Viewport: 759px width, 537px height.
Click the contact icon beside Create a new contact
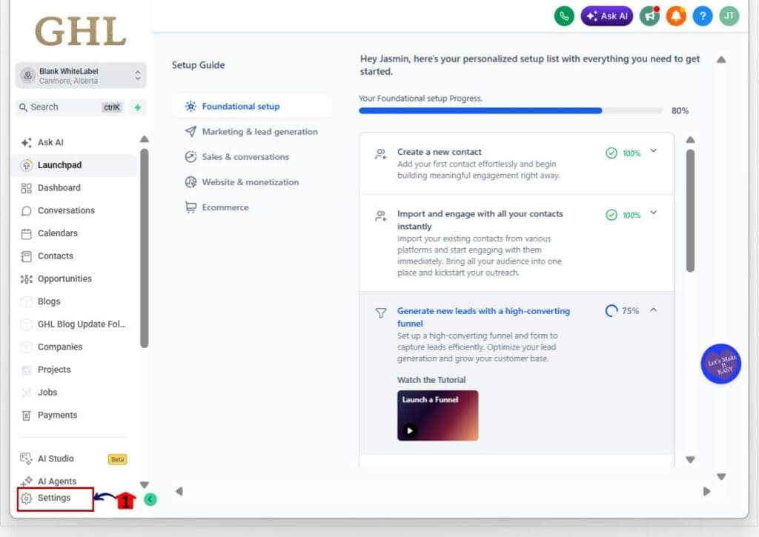click(x=381, y=154)
